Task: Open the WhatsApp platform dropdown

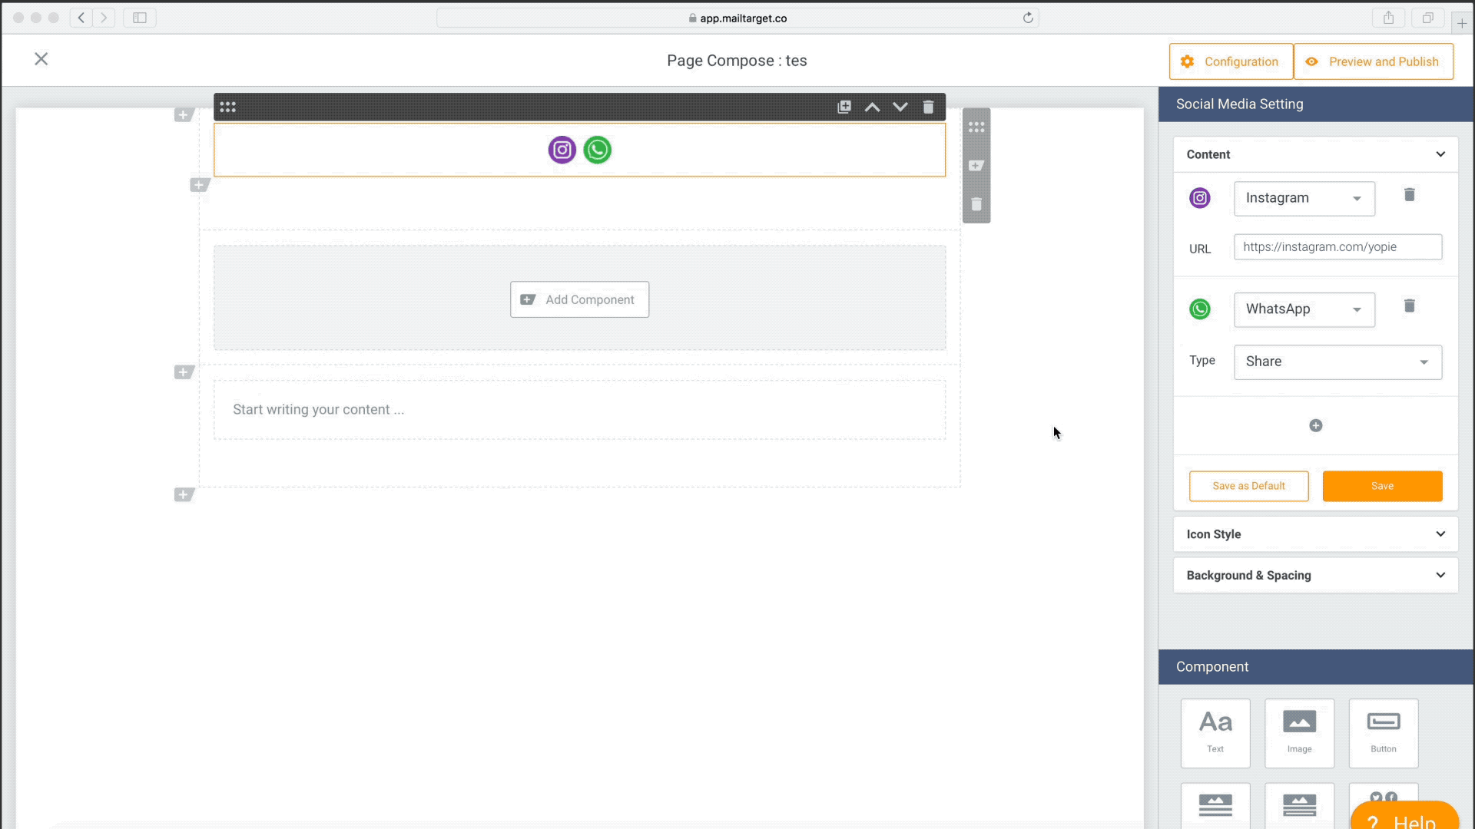Action: pyautogui.click(x=1304, y=310)
